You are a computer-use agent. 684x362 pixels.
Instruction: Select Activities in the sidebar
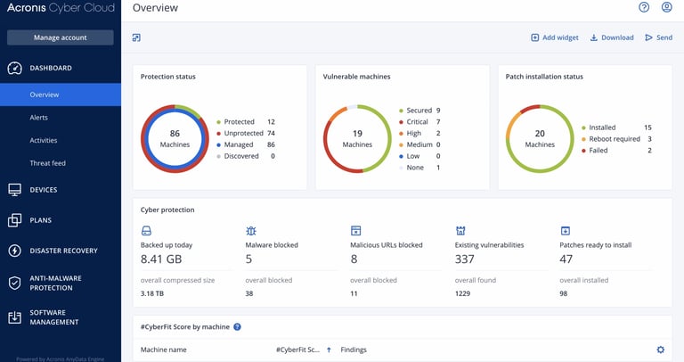coord(44,141)
